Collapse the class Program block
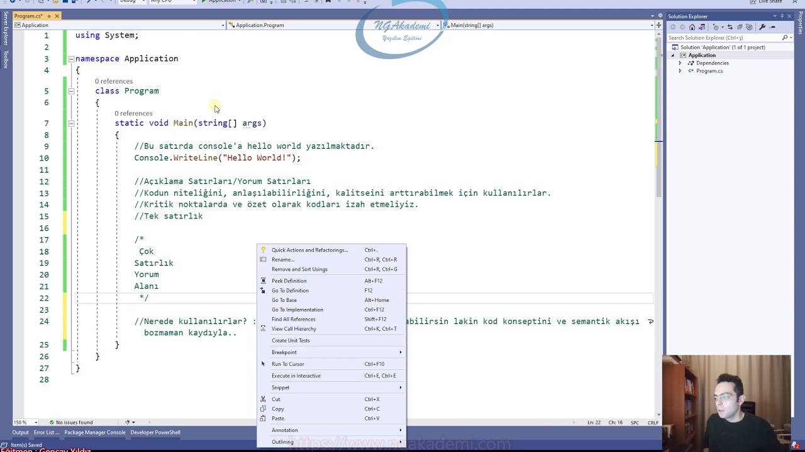This screenshot has height=452, width=805. [71, 91]
